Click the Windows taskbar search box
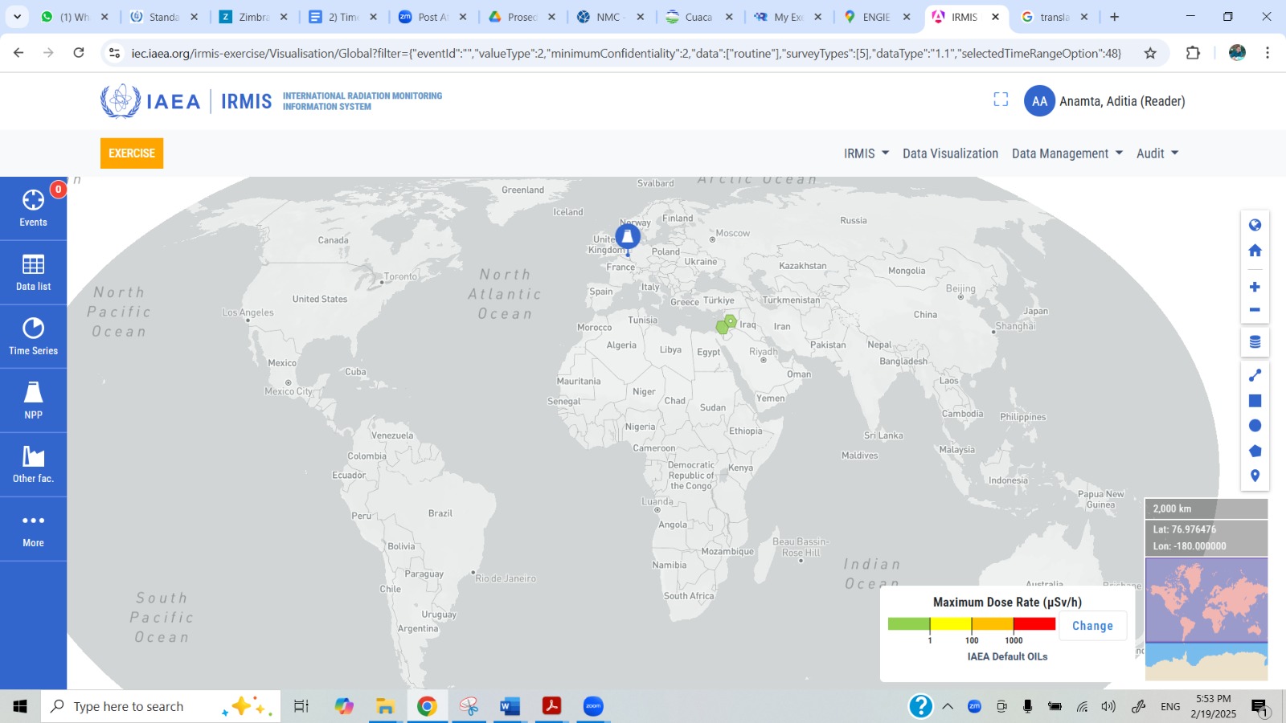 tap(161, 706)
